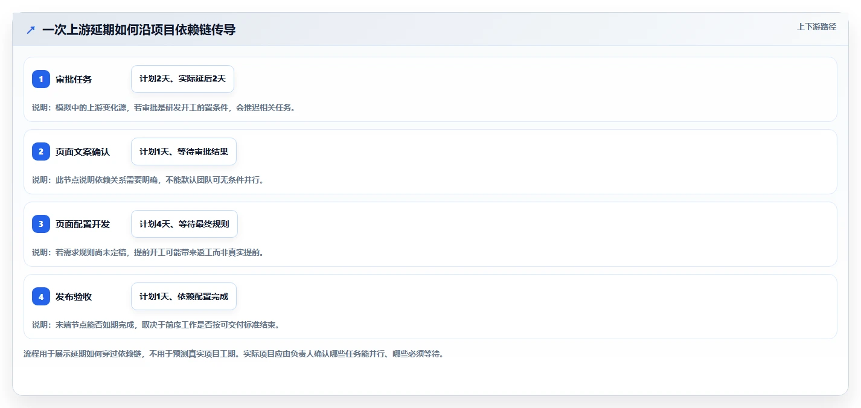The height and width of the screenshot is (408, 861).
Task: Click the 计划2天、实际延后2天 chip
Action: 182,79
